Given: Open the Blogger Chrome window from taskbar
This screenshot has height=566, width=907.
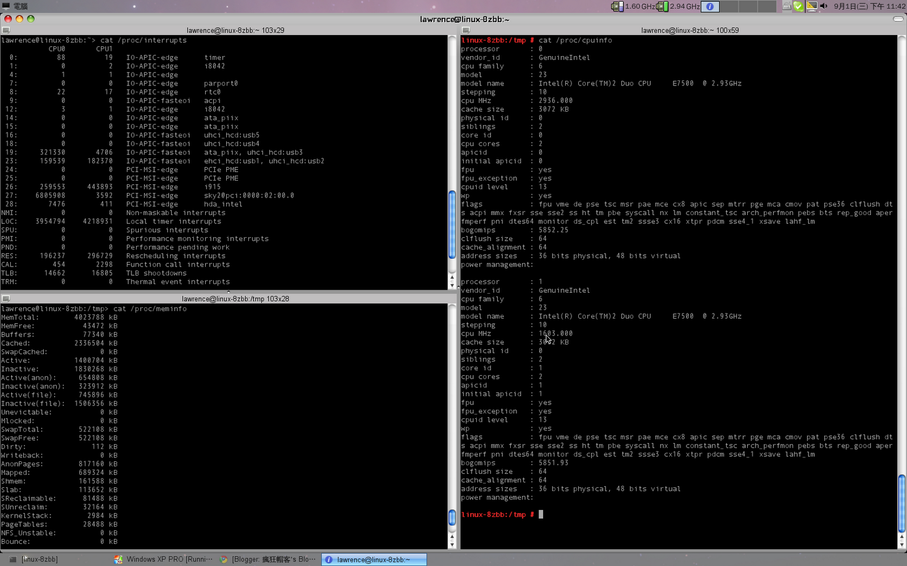Looking at the screenshot, I should [268, 559].
